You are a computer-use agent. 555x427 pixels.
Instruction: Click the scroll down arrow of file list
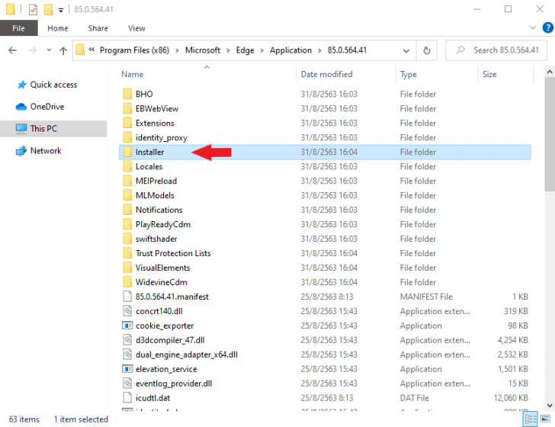pyautogui.click(x=550, y=405)
